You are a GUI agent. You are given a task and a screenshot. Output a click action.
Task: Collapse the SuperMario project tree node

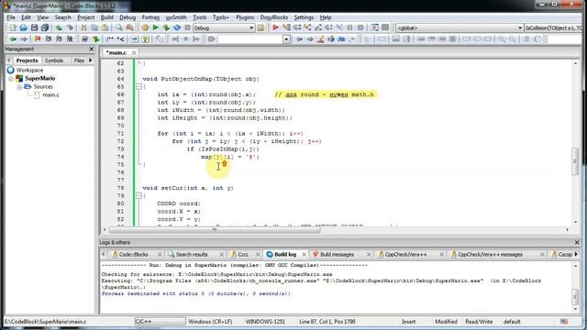pyautogui.click(x=11, y=79)
